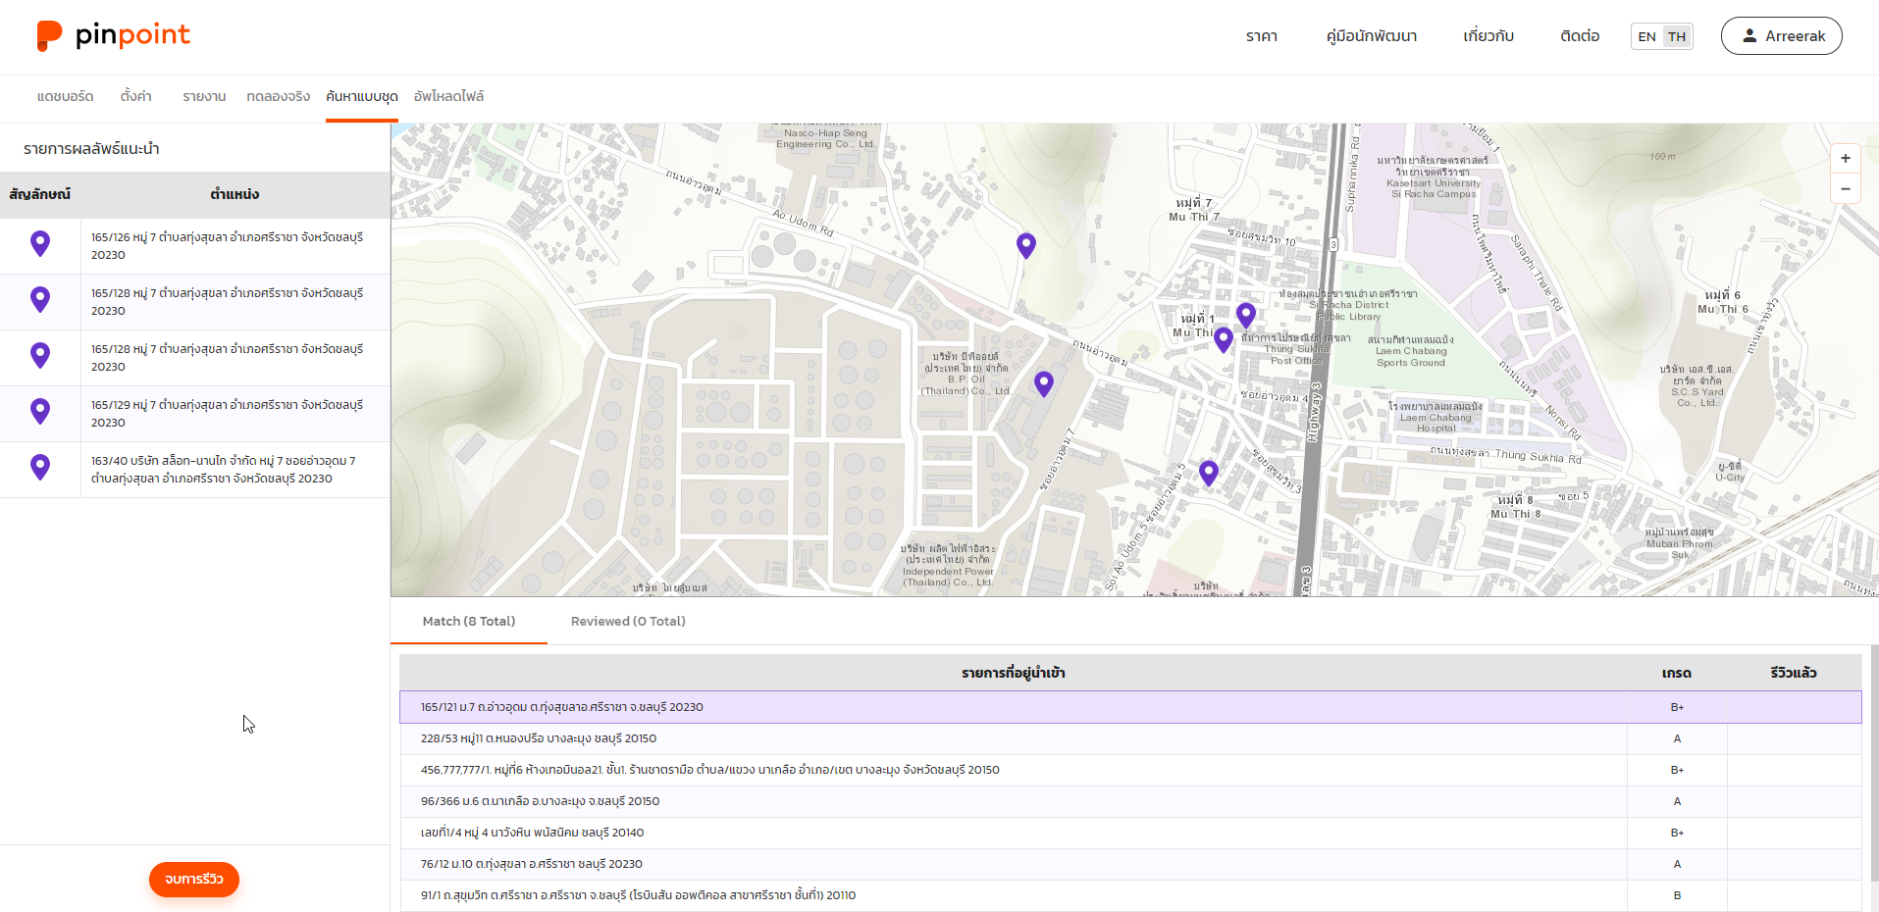Select the southernmost purple map marker
This screenshot has width=1879, height=912.
[1208, 473]
